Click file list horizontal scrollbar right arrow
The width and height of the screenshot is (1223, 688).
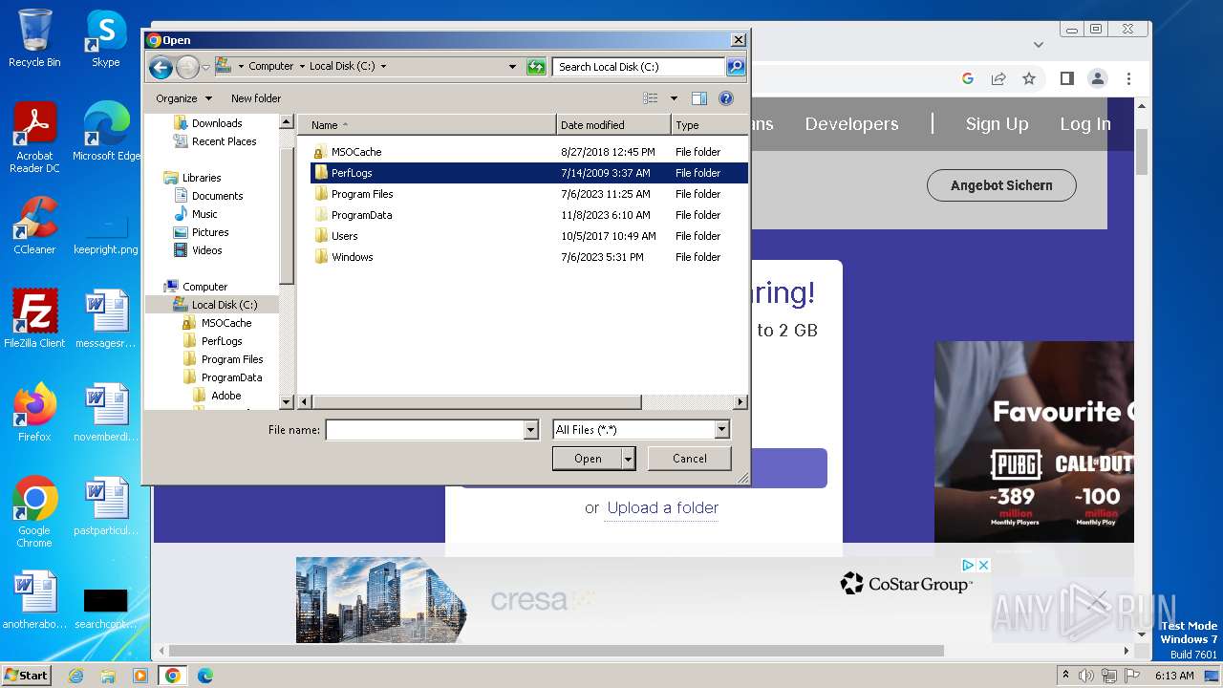740,402
